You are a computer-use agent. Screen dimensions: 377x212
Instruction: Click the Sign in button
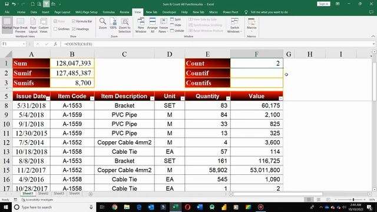point(323,4)
